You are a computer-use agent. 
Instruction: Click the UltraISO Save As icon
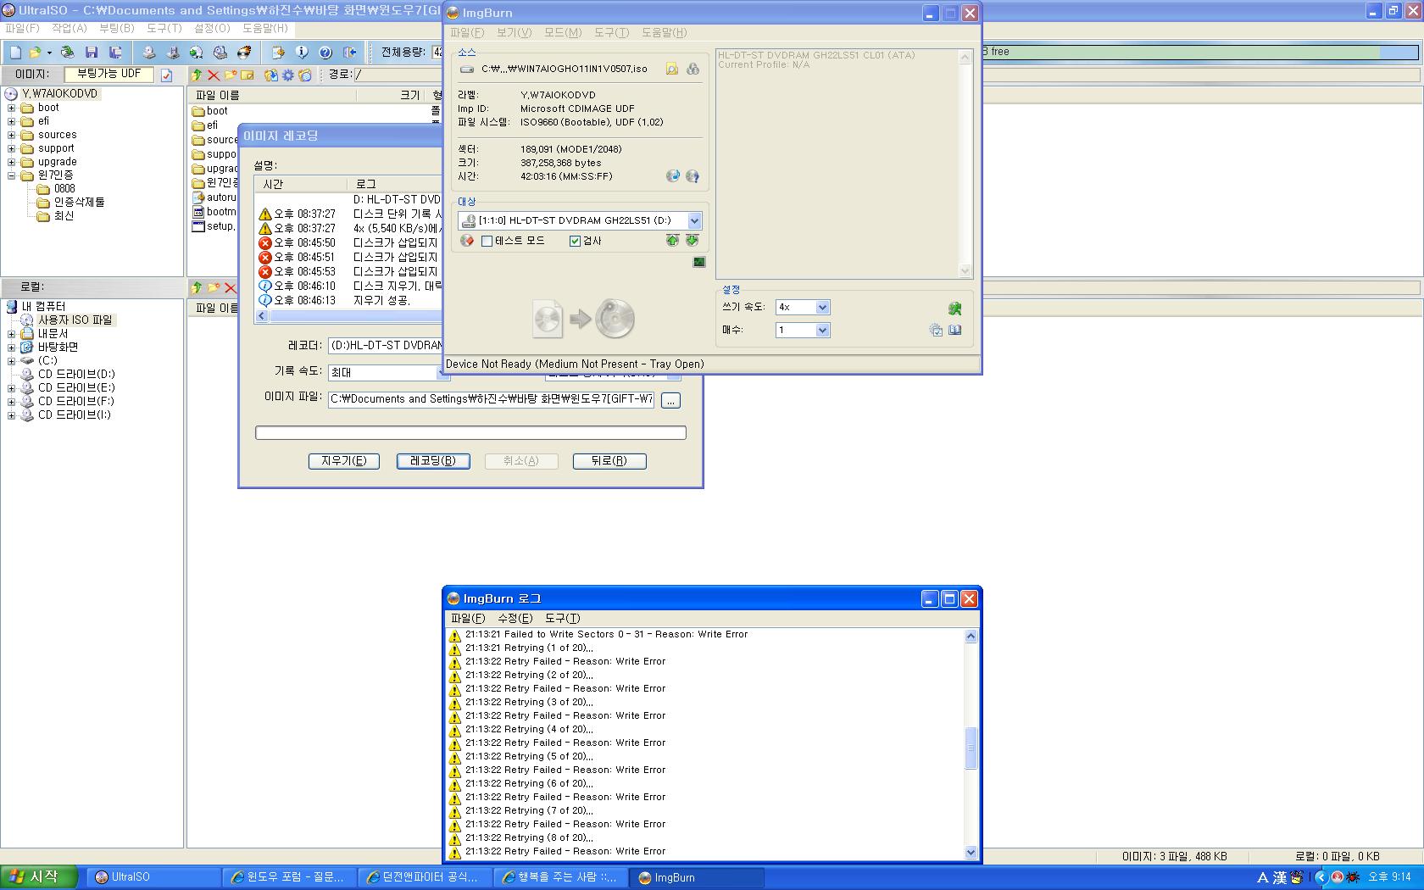115,53
